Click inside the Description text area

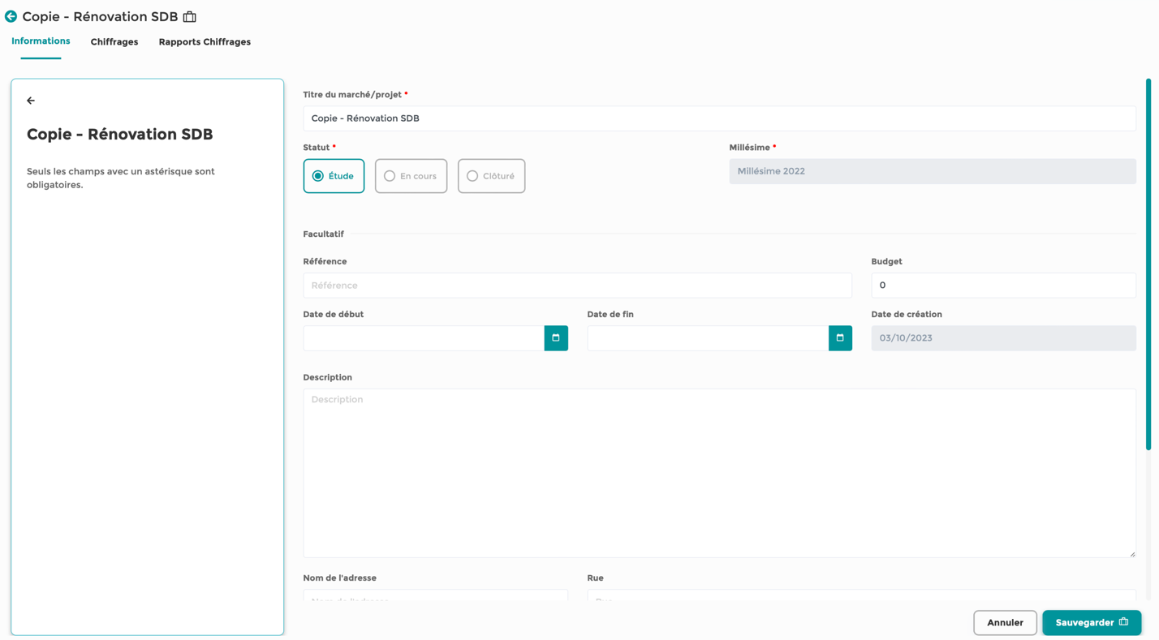(719, 473)
